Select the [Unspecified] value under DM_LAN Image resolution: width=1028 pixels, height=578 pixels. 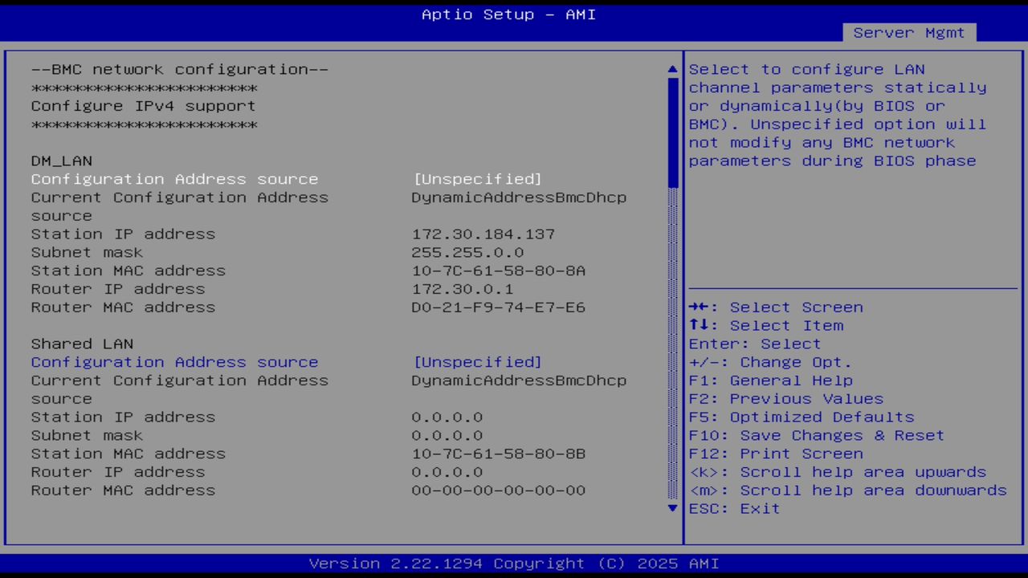coord(477,179)
